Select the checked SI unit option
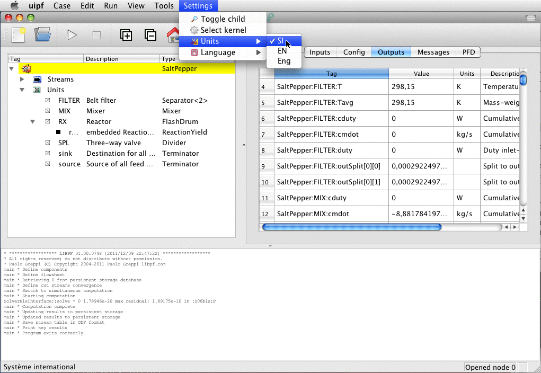Image resolution: width=541 pixels, height=373 pixels. [x=280, y=41]
